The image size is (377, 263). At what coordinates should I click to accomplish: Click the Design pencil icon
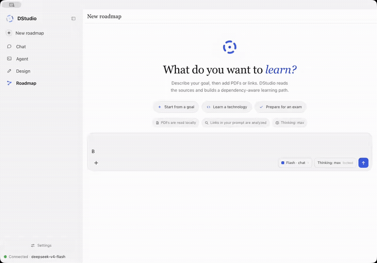pyautogui.click(x=9, y=71)
